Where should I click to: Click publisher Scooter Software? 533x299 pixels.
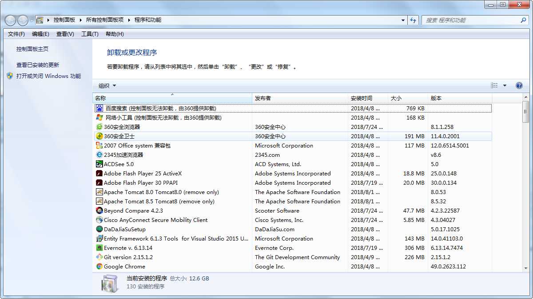point(277,211)
